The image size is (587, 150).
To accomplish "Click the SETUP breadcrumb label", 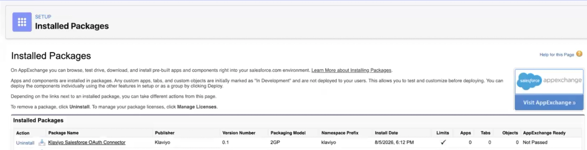I will 43,17.
